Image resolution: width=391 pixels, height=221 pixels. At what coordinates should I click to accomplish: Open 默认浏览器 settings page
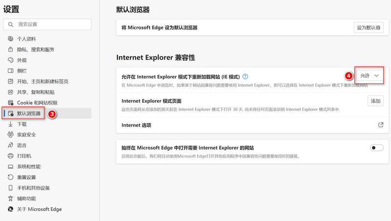[x=29, y=113]
